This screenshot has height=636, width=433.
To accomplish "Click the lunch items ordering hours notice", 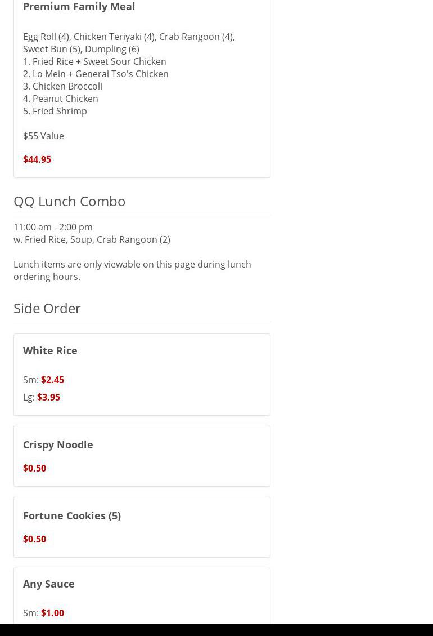I will coord(132,270).
